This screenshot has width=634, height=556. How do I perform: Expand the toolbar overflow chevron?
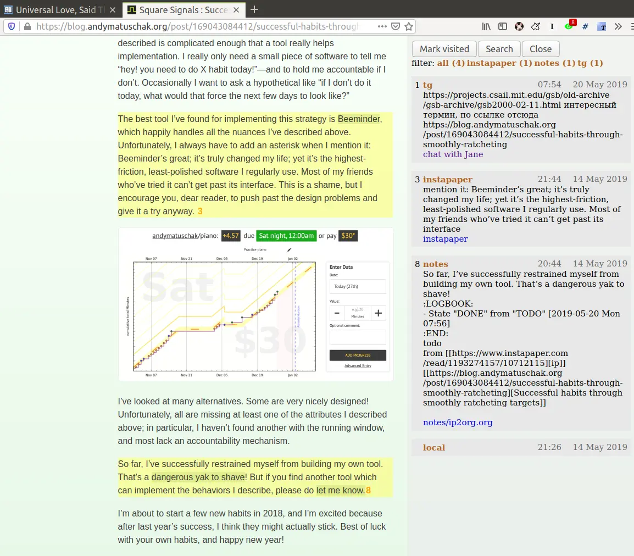click(618, 26)
